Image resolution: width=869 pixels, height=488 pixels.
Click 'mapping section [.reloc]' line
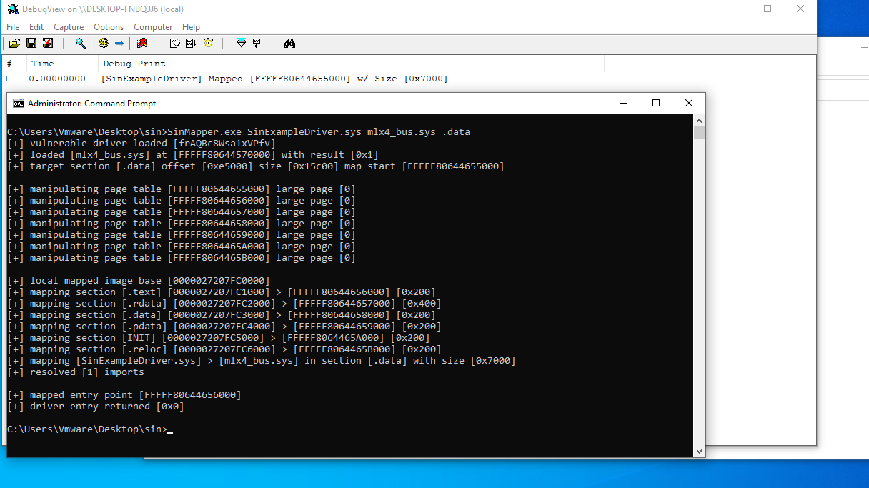(224, 349)
